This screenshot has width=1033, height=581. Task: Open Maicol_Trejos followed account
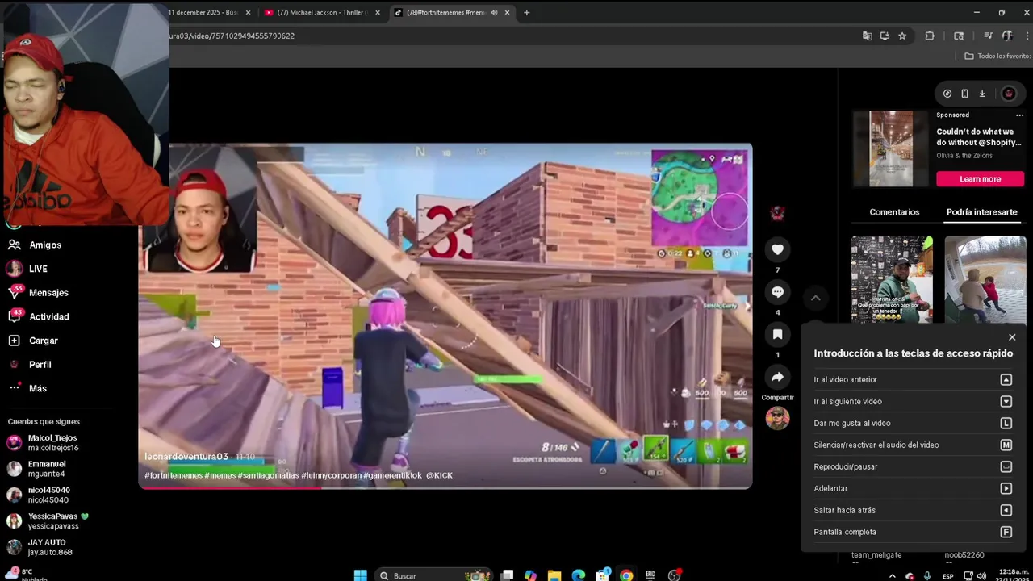pos(44,442)
